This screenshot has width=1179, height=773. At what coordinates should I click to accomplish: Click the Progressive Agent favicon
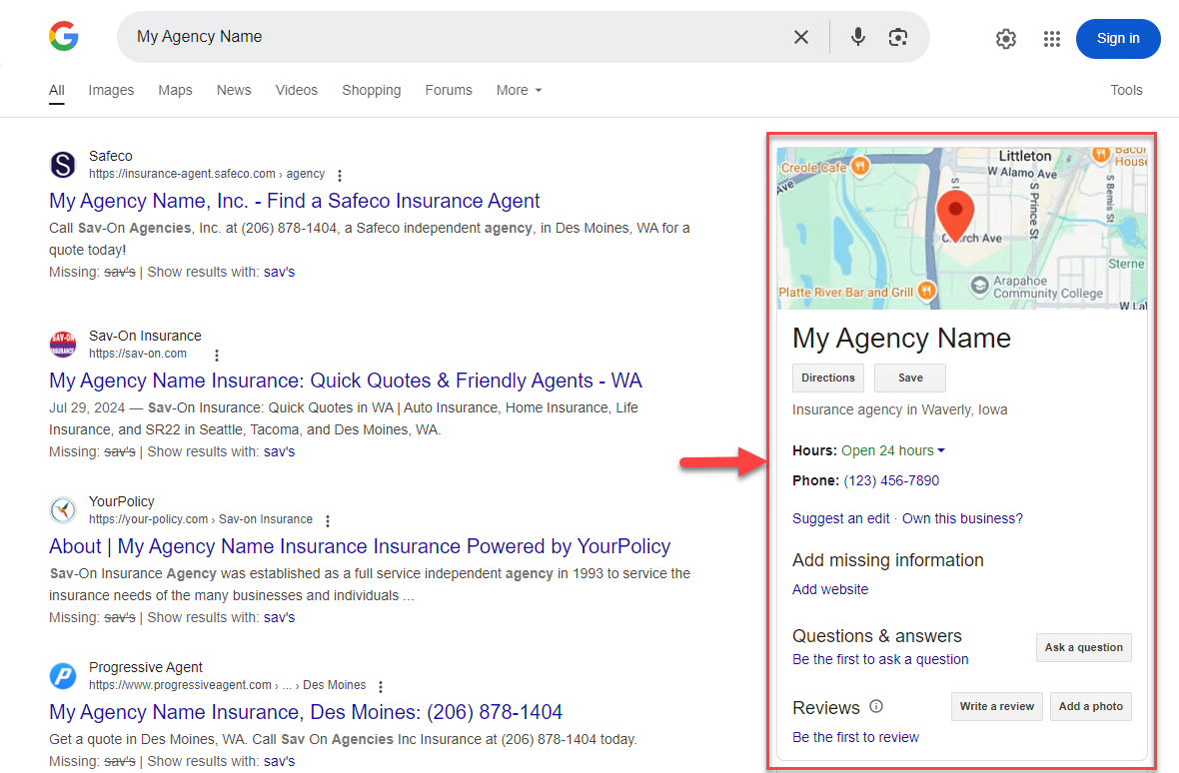(x=63, y=675)
